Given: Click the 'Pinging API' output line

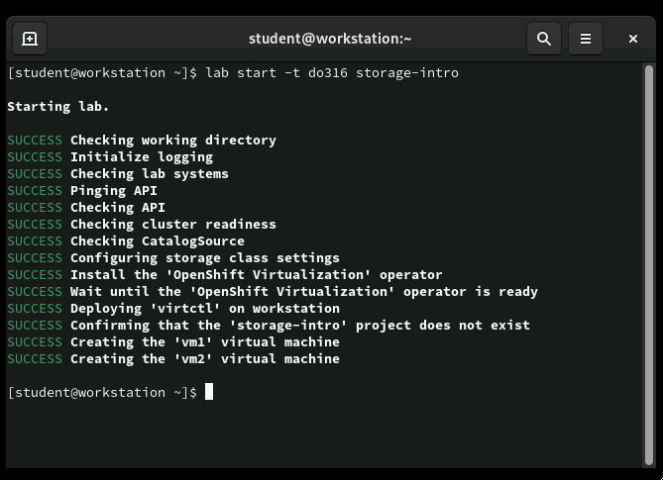Looking at the screenshot, I should point(113,190).
